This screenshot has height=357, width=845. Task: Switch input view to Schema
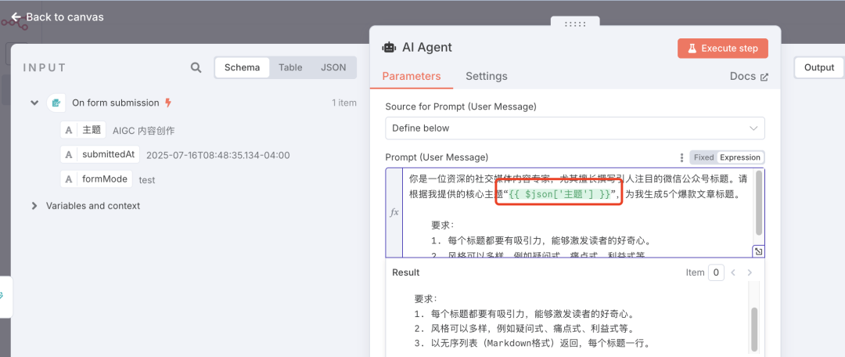(242, 67)
